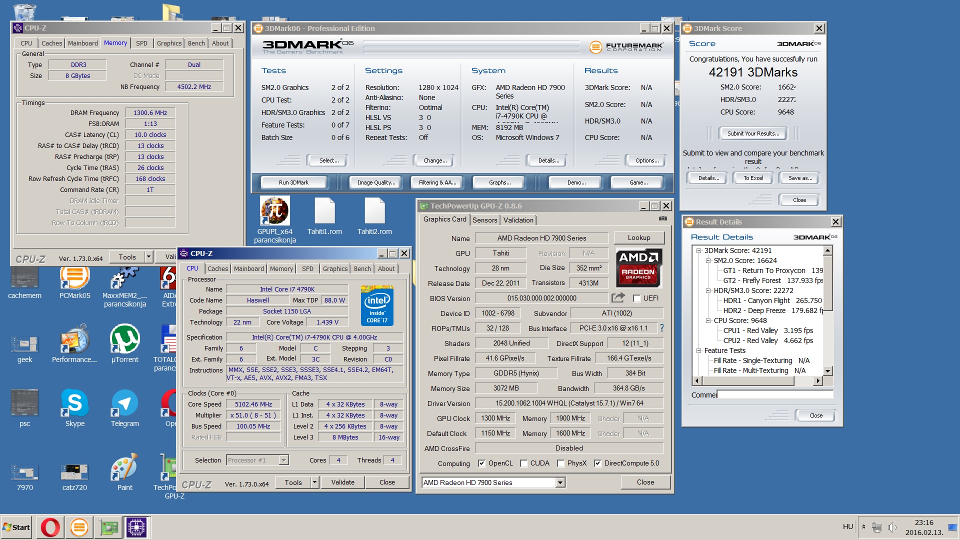The height and width of the screenshot is (540, 960).
Task: Toggle the UEFI checkbox in GPU-Z
Action: [637, 298]
